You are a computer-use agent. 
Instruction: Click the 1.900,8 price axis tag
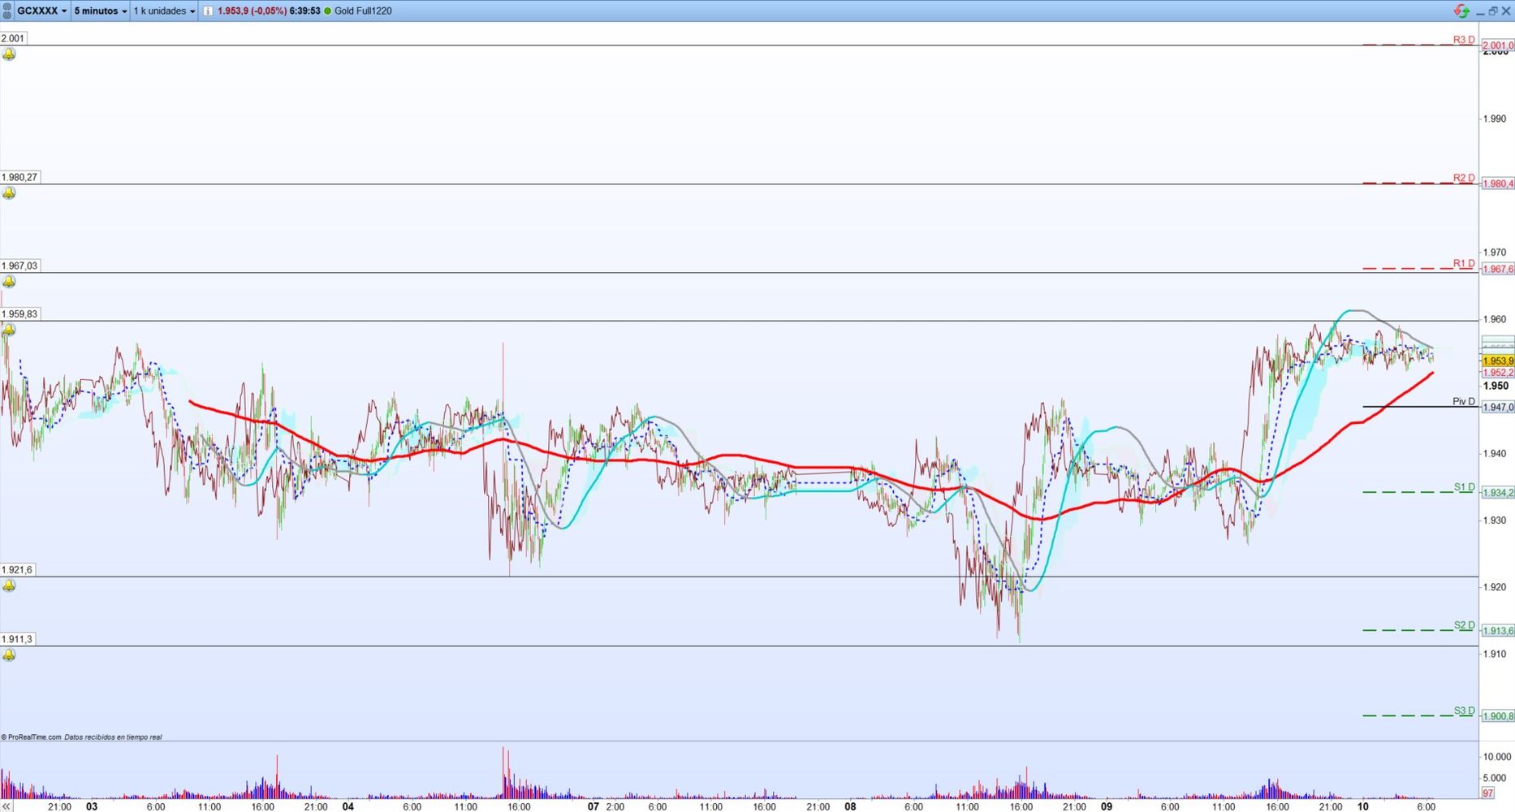(x=1498, y=716)
